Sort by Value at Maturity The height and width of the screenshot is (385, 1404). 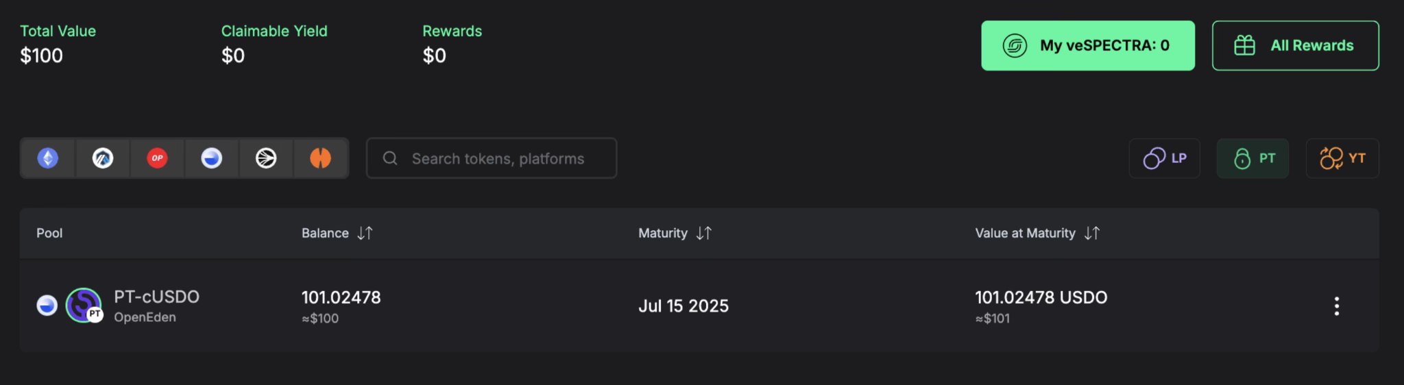(1092, 233)
